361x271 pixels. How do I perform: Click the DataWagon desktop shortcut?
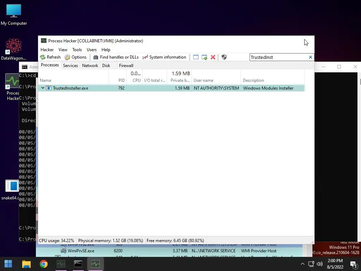pos(13,49)
